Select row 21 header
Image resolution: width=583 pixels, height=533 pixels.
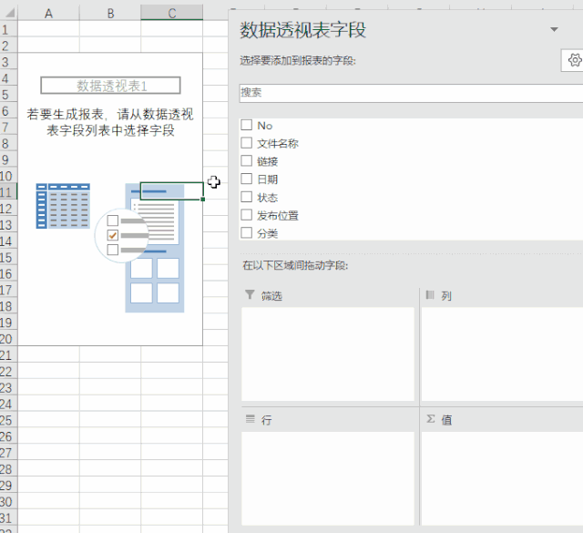pos(8,355)
